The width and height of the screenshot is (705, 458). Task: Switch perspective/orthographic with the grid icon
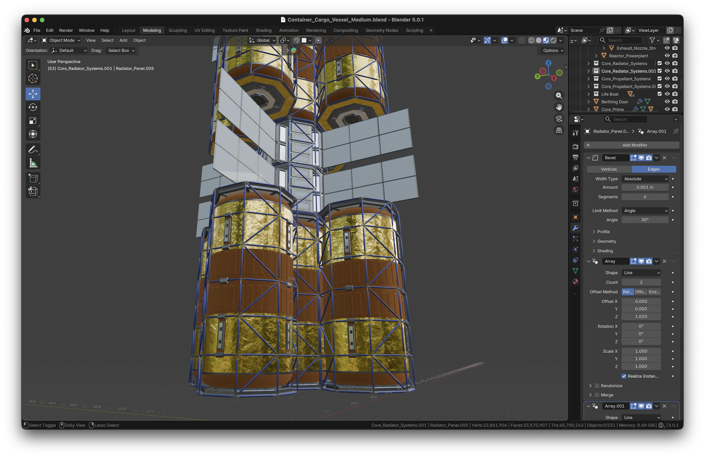559,130
